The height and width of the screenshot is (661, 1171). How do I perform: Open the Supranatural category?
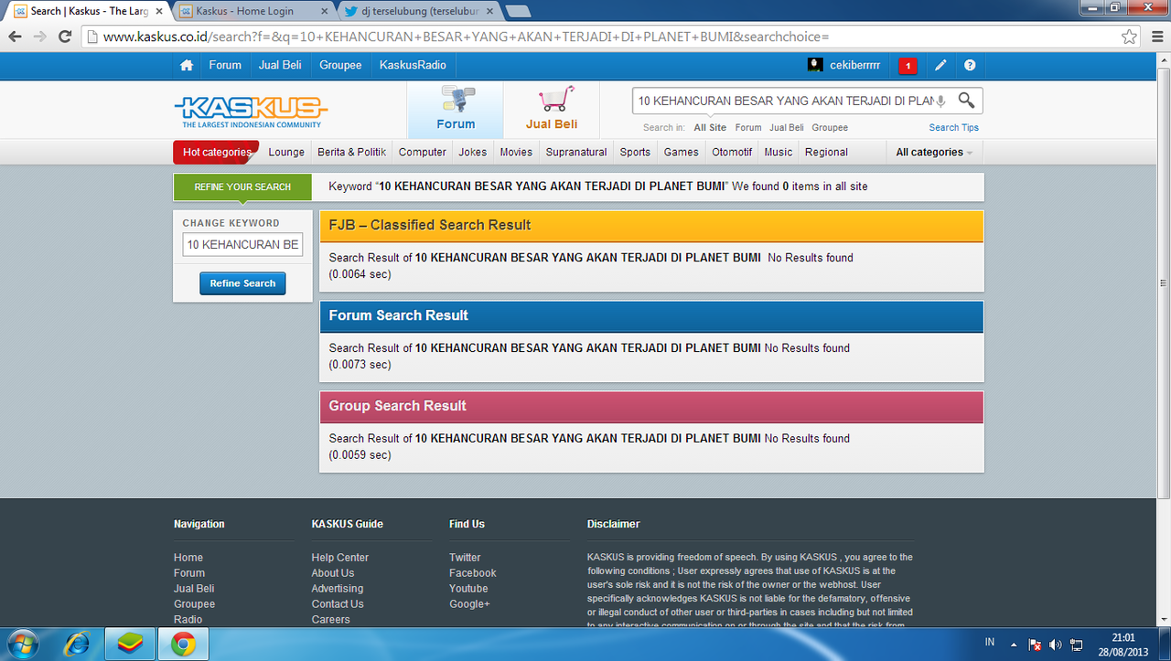(576, 152)
